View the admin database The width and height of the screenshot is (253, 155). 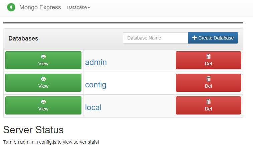click(43, 60)
